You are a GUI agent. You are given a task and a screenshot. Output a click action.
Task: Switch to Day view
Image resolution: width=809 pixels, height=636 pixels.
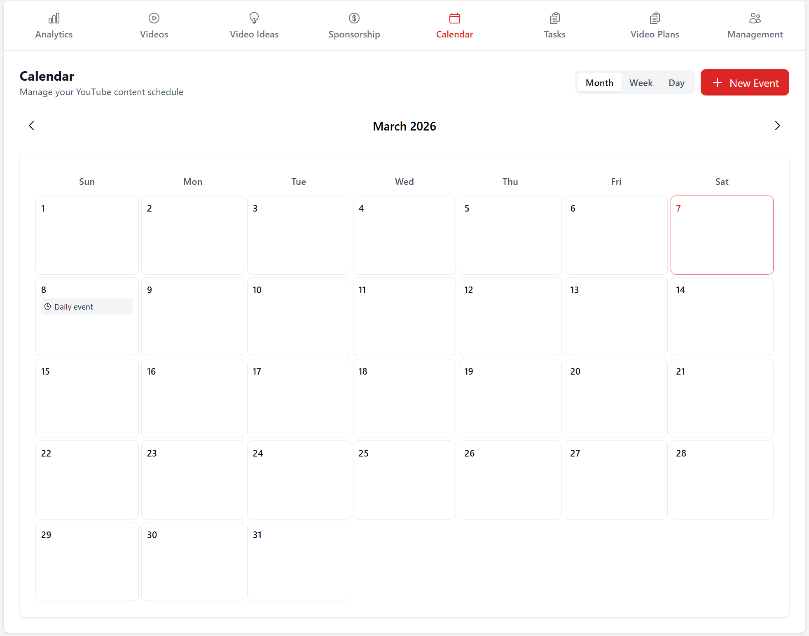click(676, 83)
